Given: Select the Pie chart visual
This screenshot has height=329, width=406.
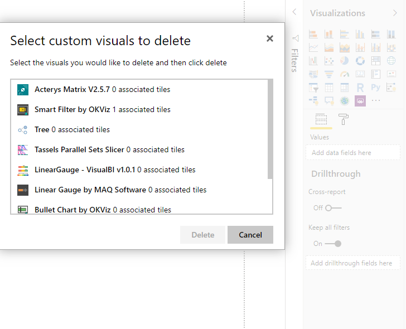Looking at the screenshot, I should click(345, 61).
